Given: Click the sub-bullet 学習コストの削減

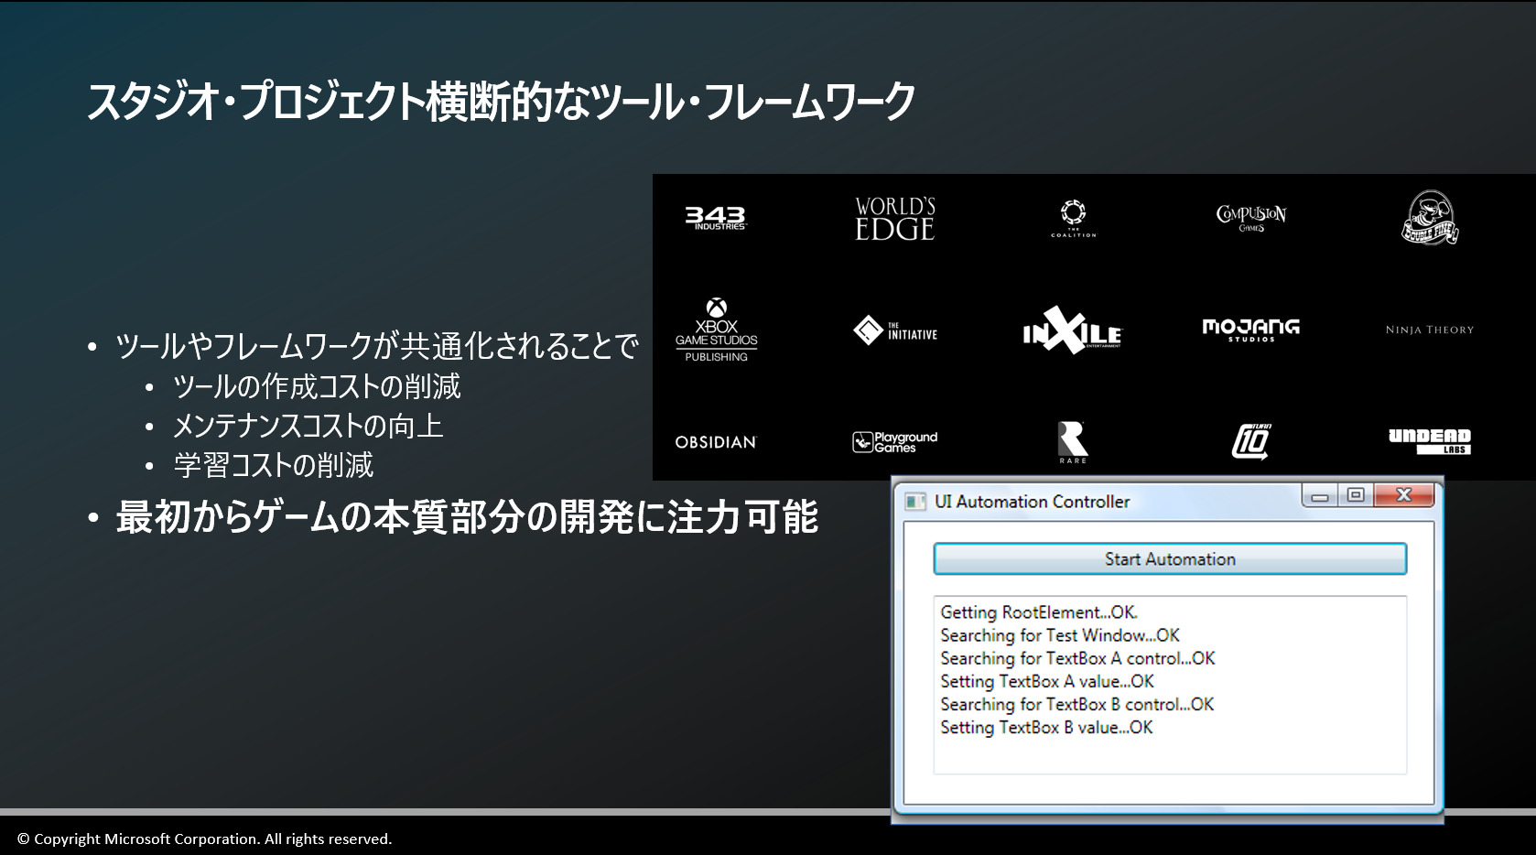Looking at the screenshot, I should [x=274, y=465].
